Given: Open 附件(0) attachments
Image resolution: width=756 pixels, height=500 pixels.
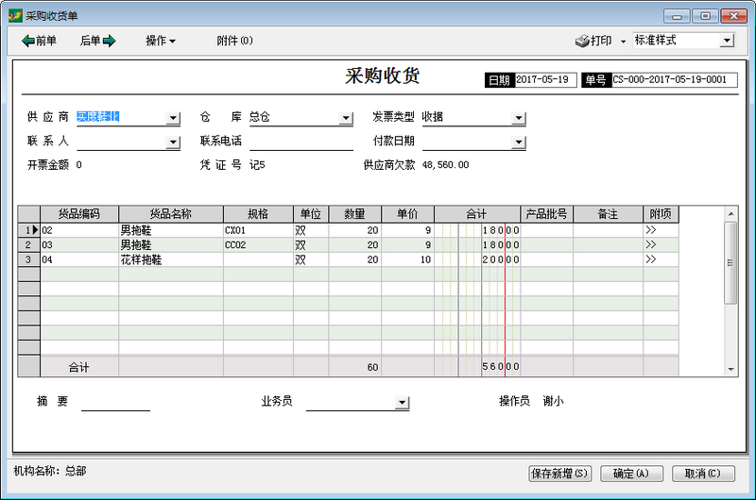Looking at the screenshot, I should tap(234, 41).
